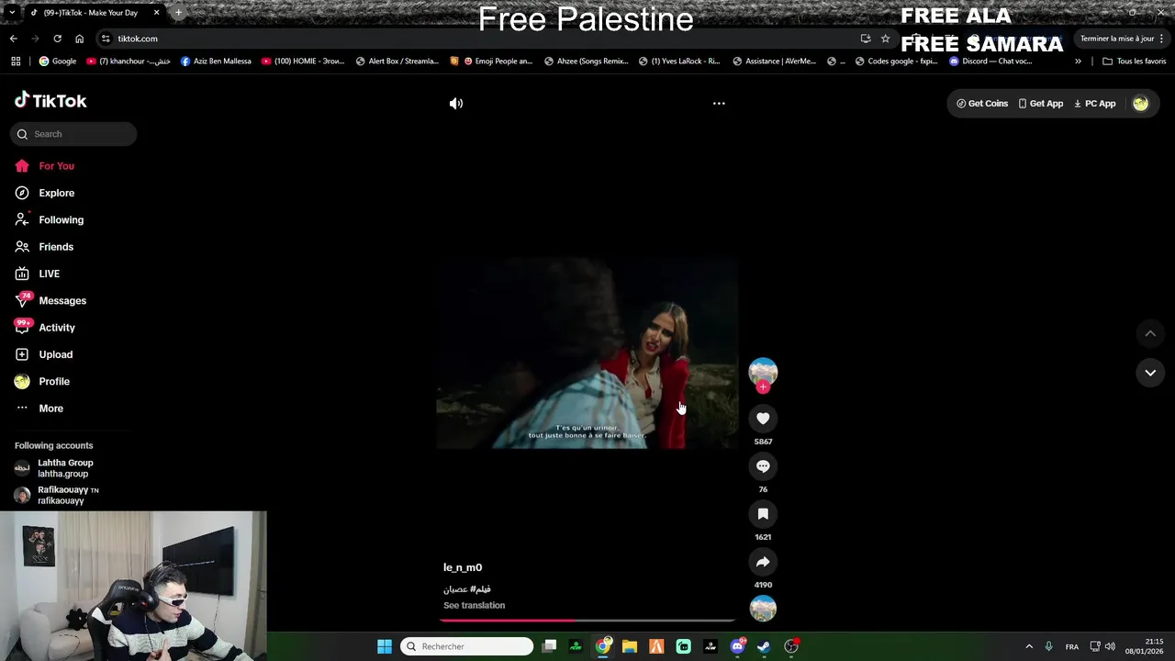Image resolution: width=1175 pixels, height=661 pixels.
Task: Click the video to pause playback
Action: click(x=587, y=353)
